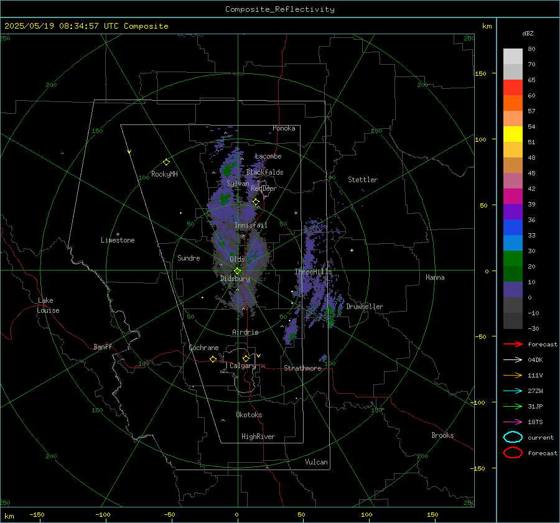Click the orange 57–60 dBZ legend swatch

click(x=513, y=103)
